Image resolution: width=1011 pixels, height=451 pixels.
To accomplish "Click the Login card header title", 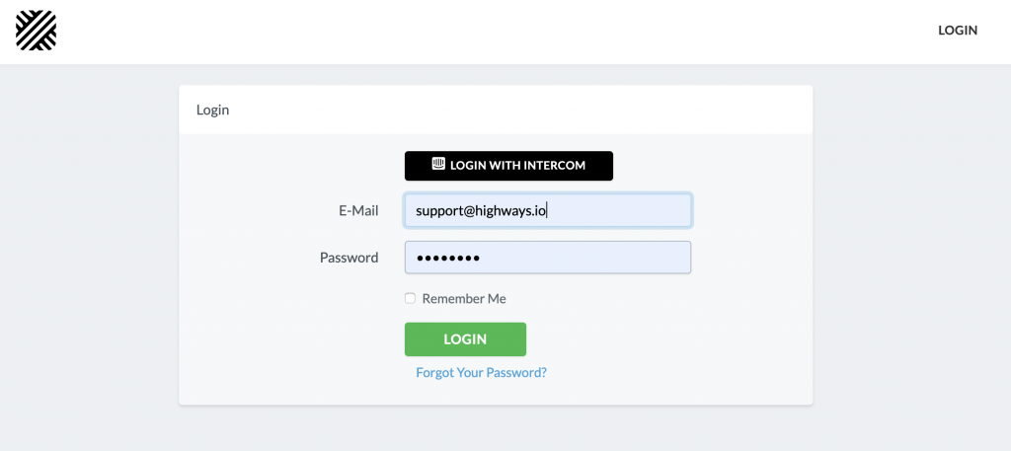I will [213, 111].
